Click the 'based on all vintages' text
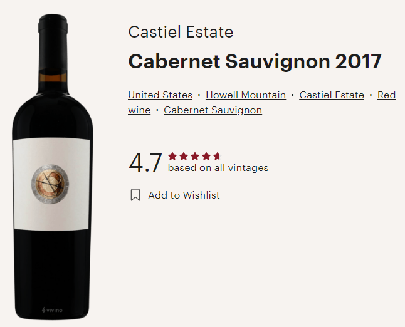 [x=218, y=168]
